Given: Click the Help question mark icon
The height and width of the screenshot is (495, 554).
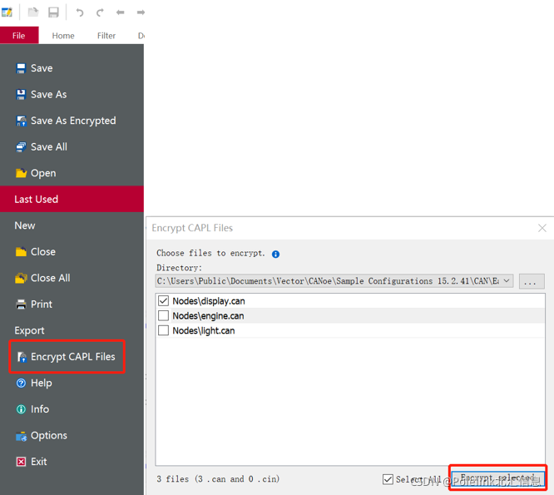Looking at the screenshot, I should point(21,383).
